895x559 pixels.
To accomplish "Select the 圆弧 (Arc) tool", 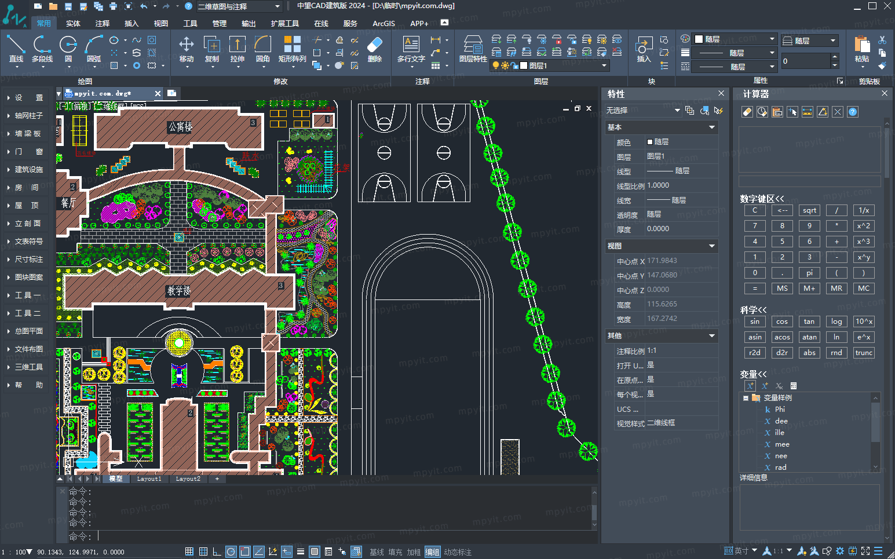I will click(x=93, y=49).
